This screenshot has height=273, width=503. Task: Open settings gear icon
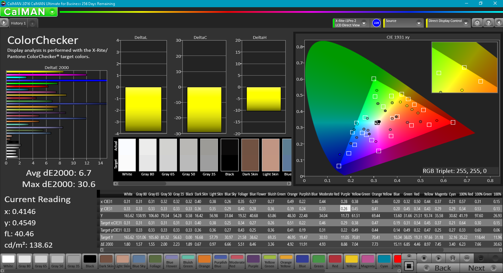[x=477, y=23]
